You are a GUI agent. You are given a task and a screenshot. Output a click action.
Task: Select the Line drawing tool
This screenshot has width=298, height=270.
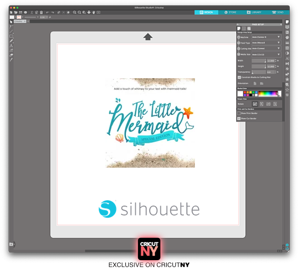coord(11,31)
